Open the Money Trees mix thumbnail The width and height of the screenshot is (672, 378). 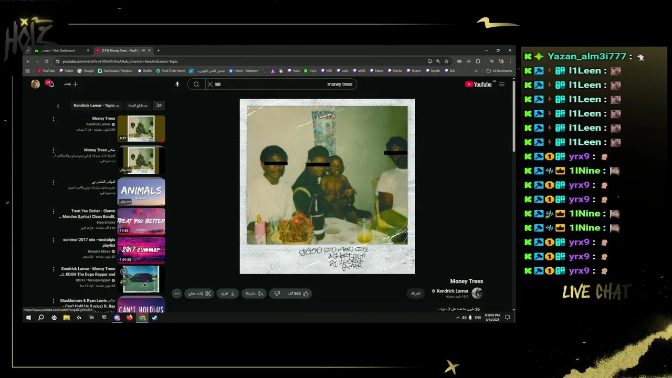point(141,160)
